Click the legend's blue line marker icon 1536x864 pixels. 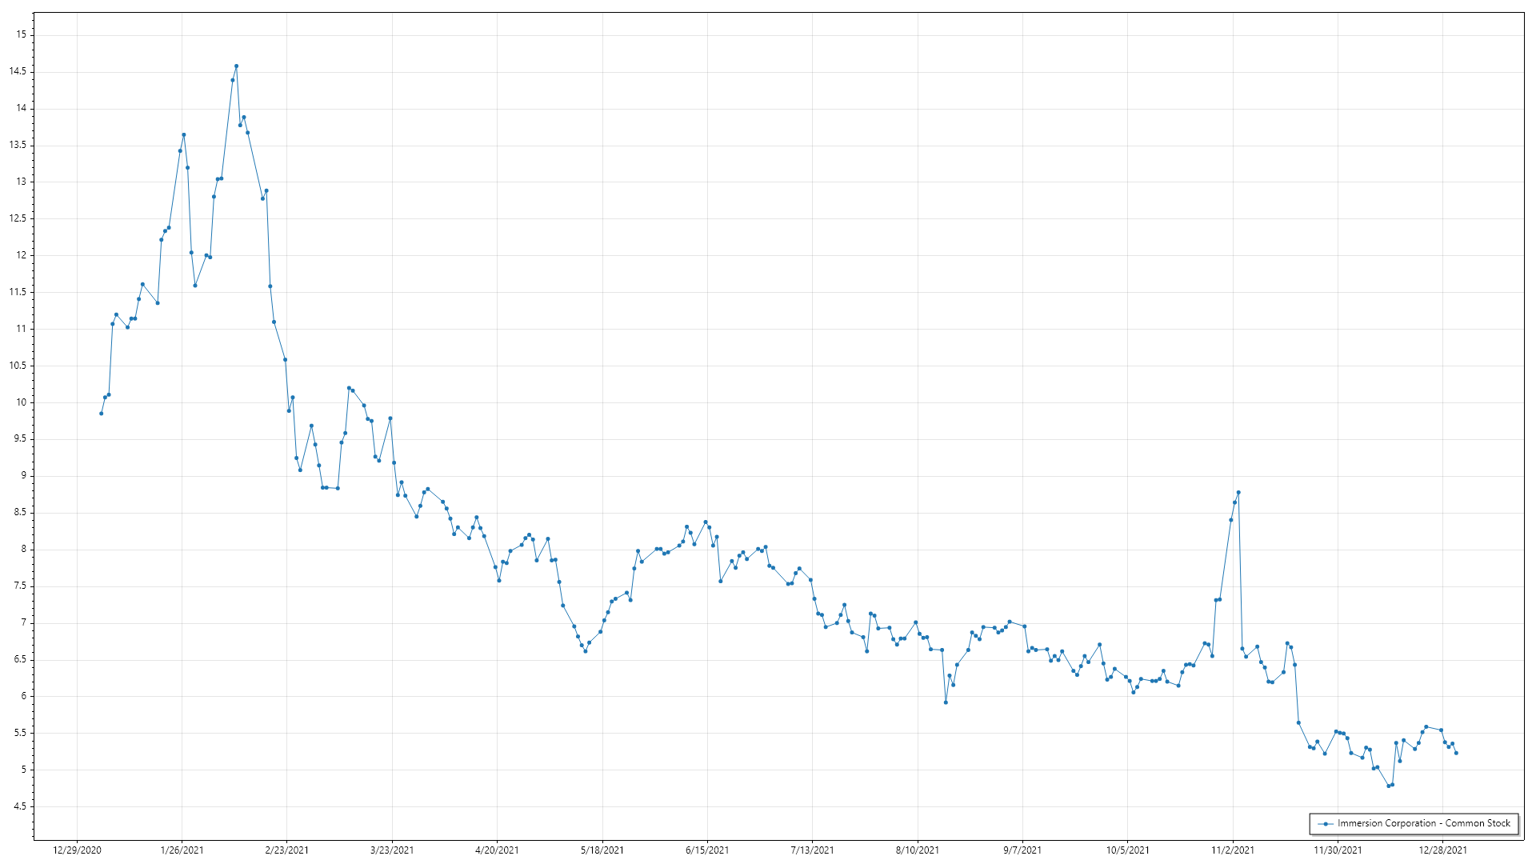1326,824
